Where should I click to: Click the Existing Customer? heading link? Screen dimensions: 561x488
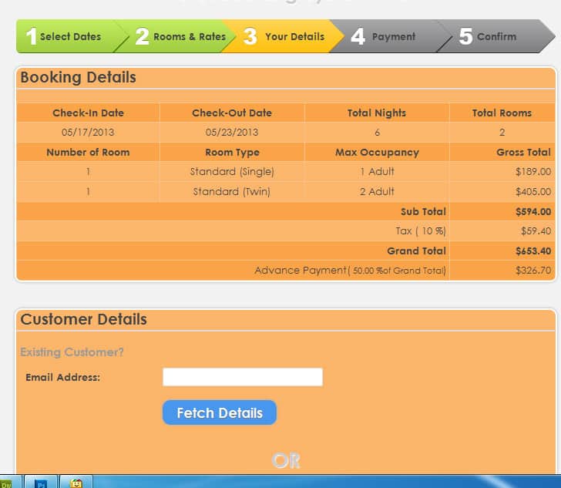point(72,352)
